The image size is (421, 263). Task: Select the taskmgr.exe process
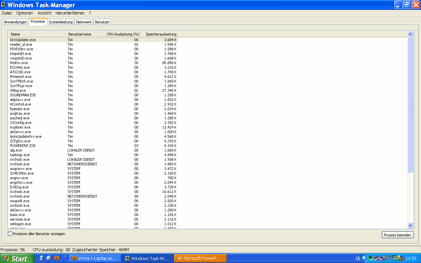coord(93,155)
